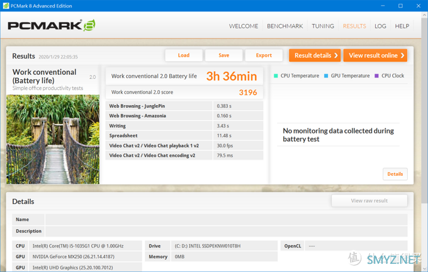Open the HELP tab

click(402, 26)
